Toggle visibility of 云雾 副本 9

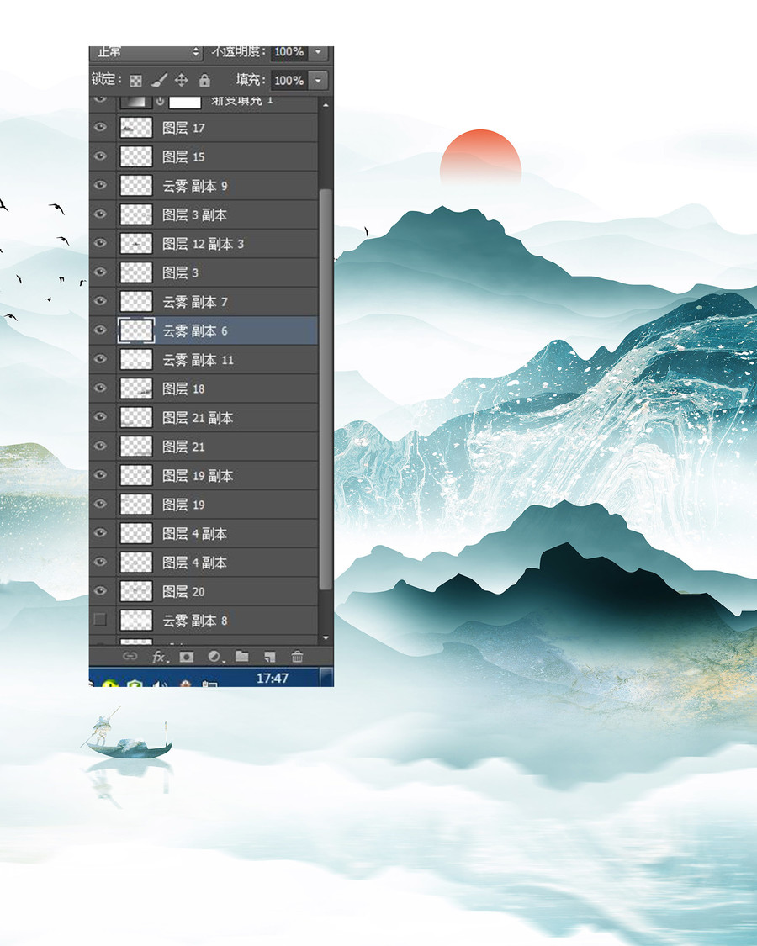pyautogui.click(x=100, y=185)
